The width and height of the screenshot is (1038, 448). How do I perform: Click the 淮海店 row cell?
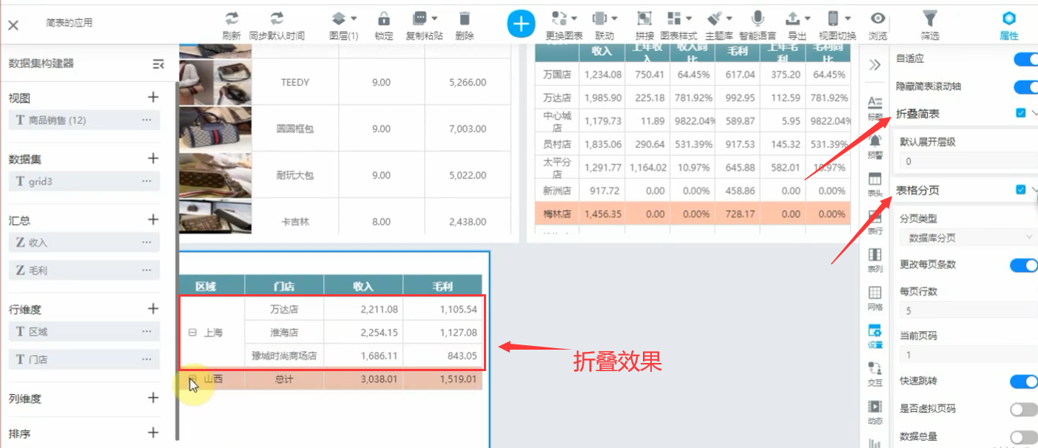tap(284, 333)
